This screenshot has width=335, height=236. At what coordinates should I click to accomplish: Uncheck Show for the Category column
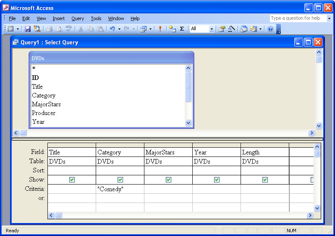120,180
